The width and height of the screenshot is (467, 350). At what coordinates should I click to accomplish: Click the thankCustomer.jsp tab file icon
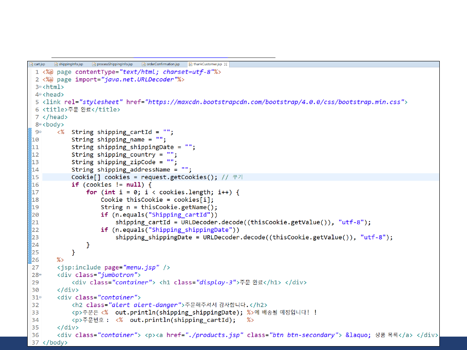coord(191,64)
